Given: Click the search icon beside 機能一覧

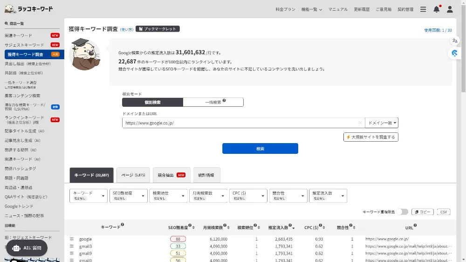Looking at the screenshot, I should point(6,23).
